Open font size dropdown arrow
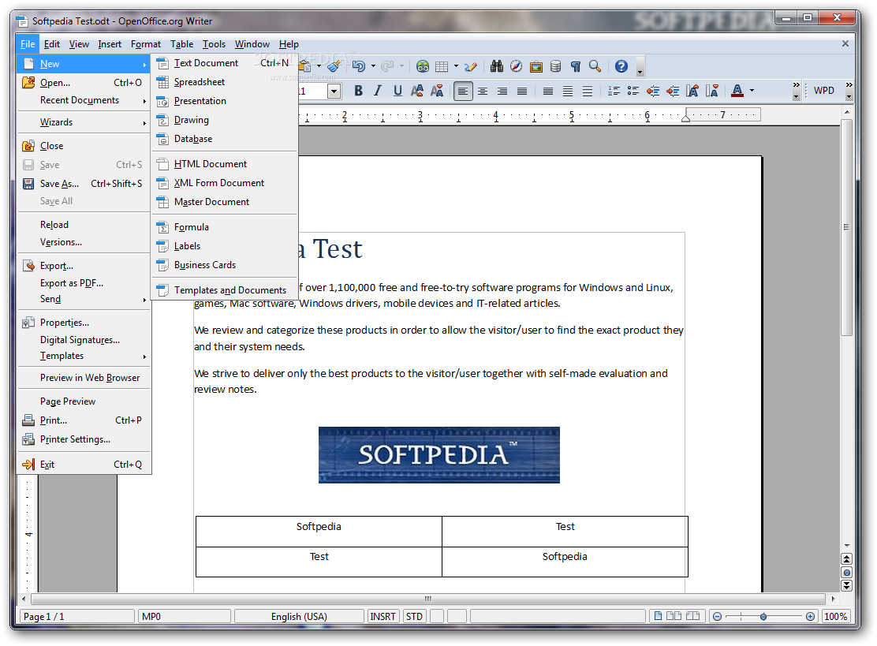Viewport: 877px width, 646px height. [x=334, y=91]
